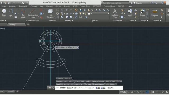
Task: Expand the Detail panel
Action: tap(52, 21)
